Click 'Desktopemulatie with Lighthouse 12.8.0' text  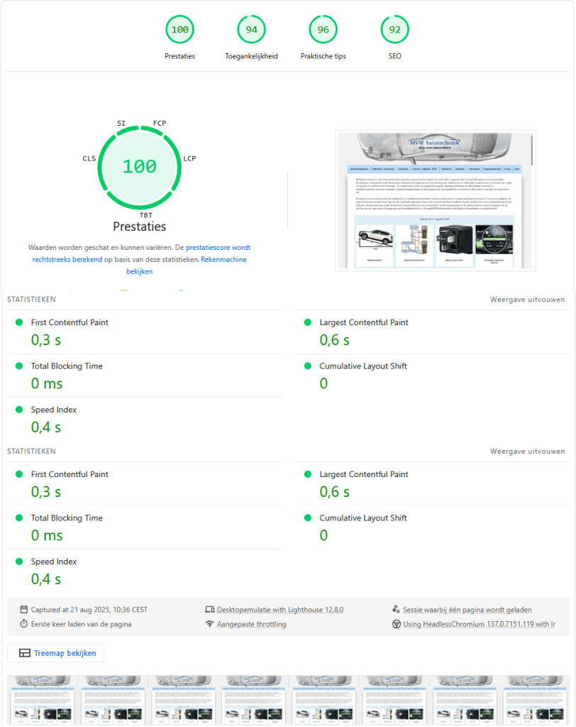[x=280, y=610]
